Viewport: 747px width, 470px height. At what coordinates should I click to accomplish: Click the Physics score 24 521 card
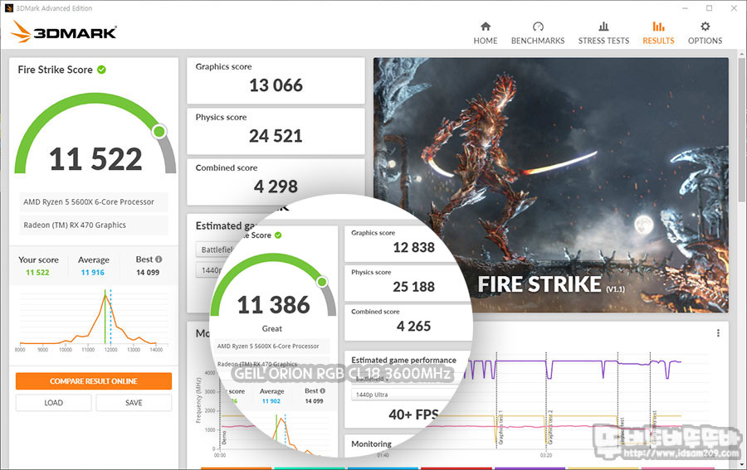(276, 131)
